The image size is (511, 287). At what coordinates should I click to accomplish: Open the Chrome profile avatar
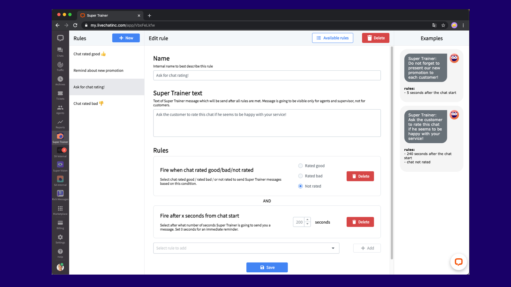click(454, 25)
